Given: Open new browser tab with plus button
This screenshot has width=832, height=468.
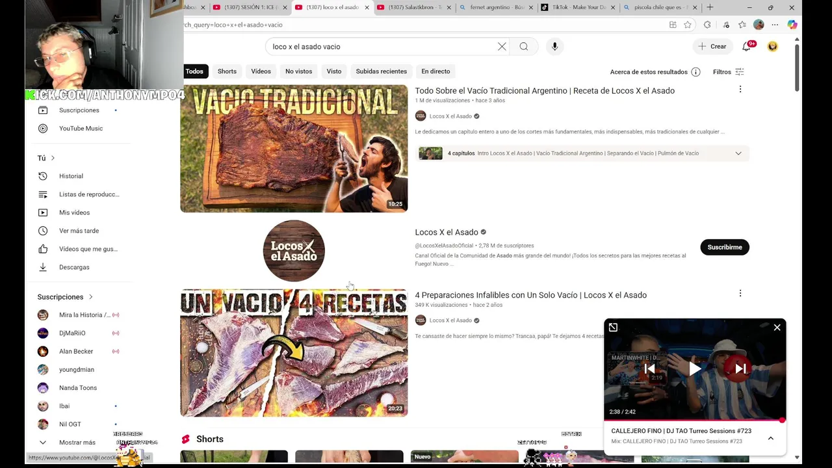Looking at the screenshot, I should (710, 7).
